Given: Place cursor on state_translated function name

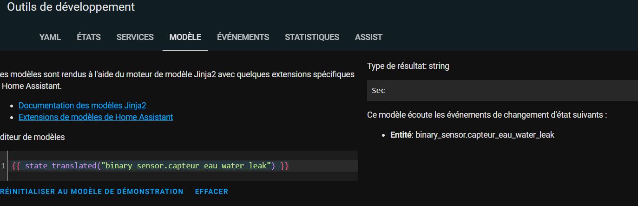Looking at the screenshot, I should (60, 166).
